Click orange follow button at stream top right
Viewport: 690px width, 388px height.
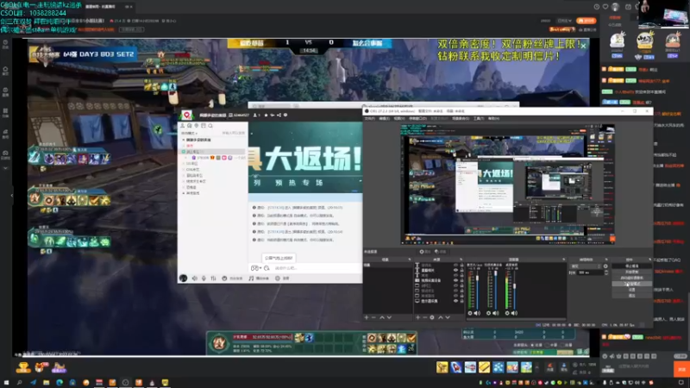point(586,21)
